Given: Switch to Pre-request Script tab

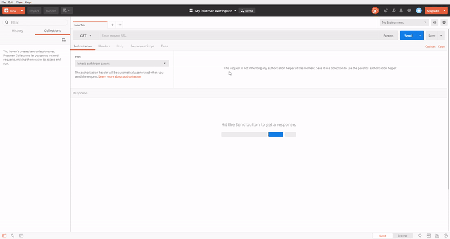Looking at the screenshot, I should click(142, 46).
